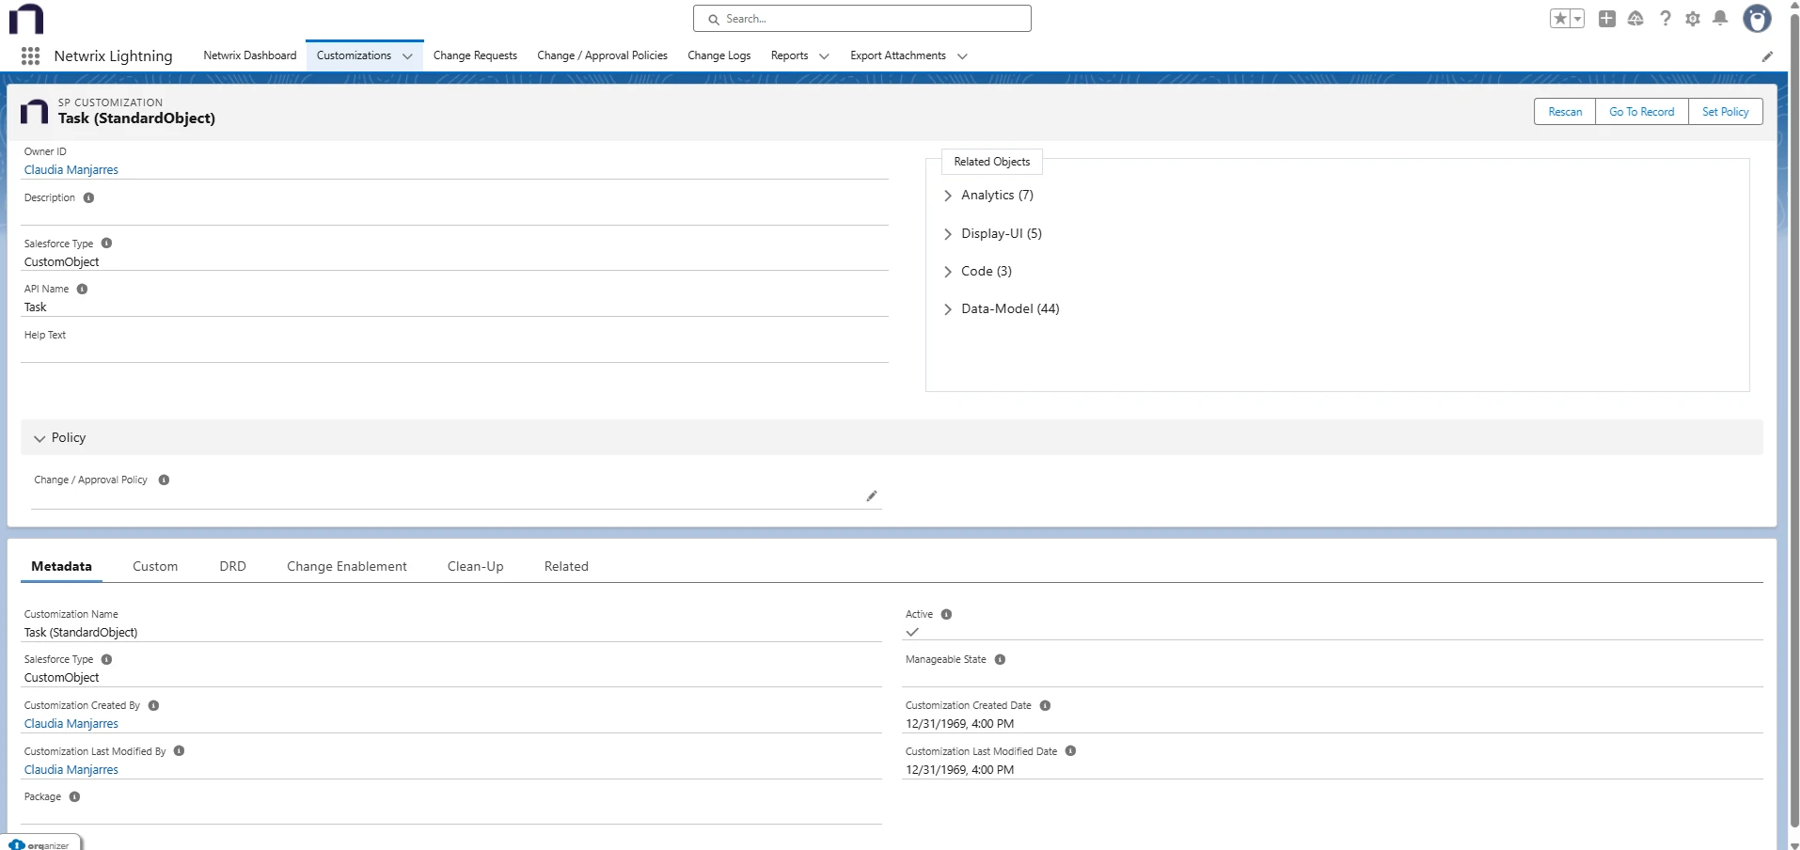Open the App Launcher waffle icon
Viewport: 1800px width, 850px height.
(x=29, y=55)
